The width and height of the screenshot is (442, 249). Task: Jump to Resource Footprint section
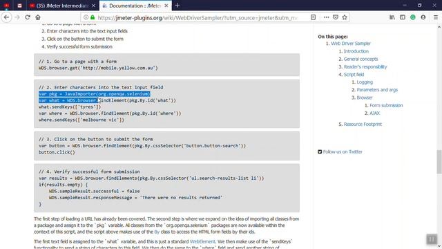coord(363,124)
